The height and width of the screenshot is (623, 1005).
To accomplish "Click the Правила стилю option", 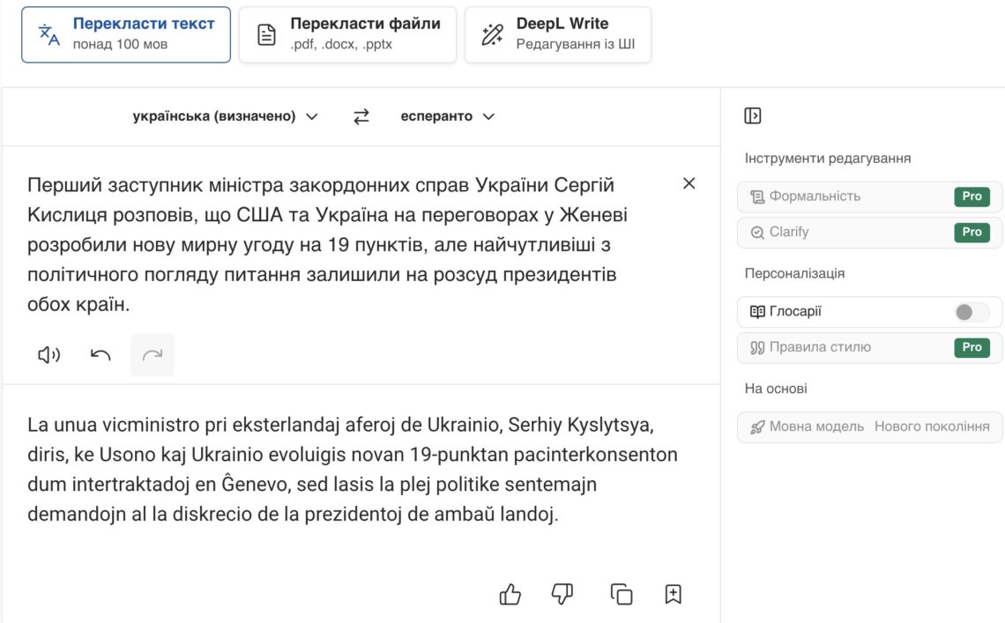I will click(x=869, y=347).
